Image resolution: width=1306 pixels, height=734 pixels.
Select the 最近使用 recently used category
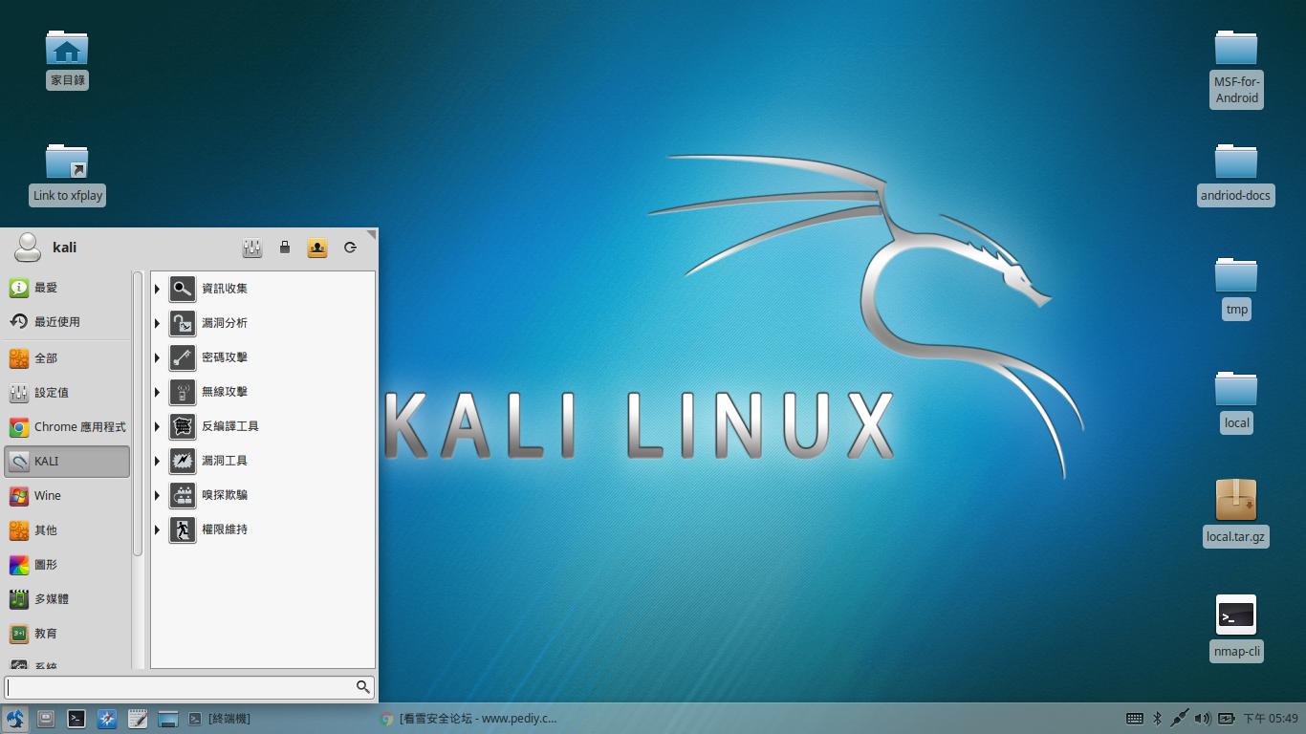[x=67, y=322]
